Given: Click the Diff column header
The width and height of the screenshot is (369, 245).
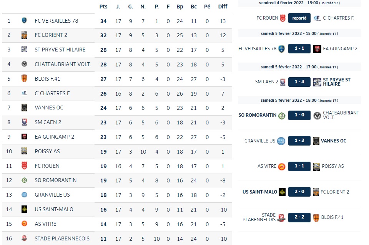Looking at the screenshot, I should [x=223, y=7].
